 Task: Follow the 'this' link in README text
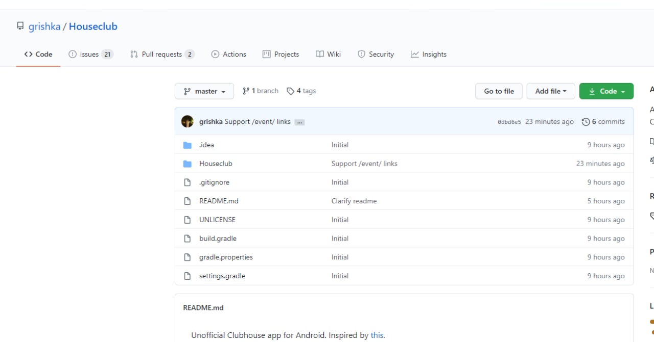point(377,335)
